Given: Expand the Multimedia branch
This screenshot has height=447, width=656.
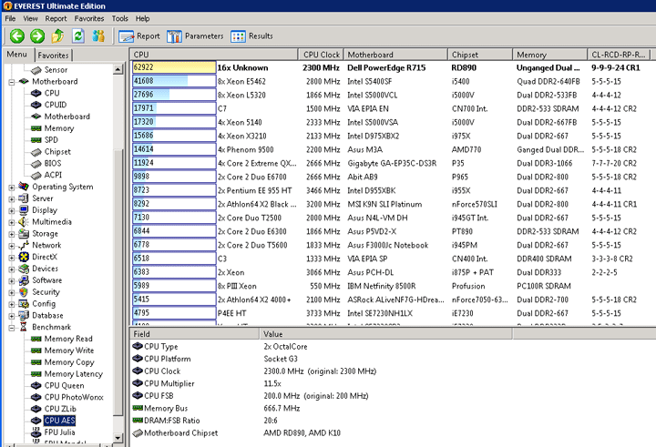Looking at the screenshot, I should (12, 222).
